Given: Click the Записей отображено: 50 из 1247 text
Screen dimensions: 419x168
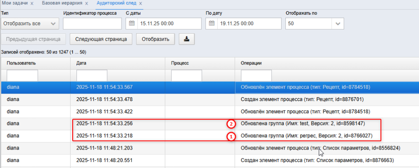Looking at the screenshot, I should coord(44,52).
